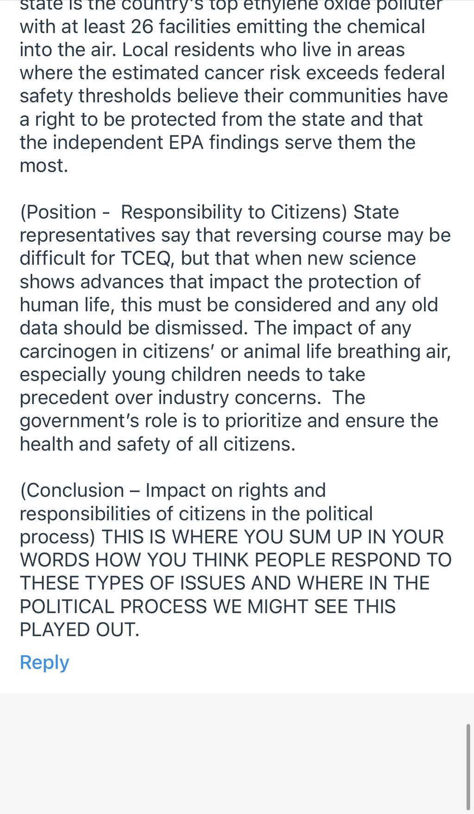This screenshot has height=814, width=474.
Task: Click the "precedent over industry concerns." line
Action: (170, 398)
